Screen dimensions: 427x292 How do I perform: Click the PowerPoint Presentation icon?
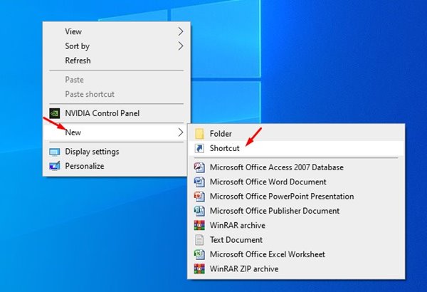pos(199,197)
